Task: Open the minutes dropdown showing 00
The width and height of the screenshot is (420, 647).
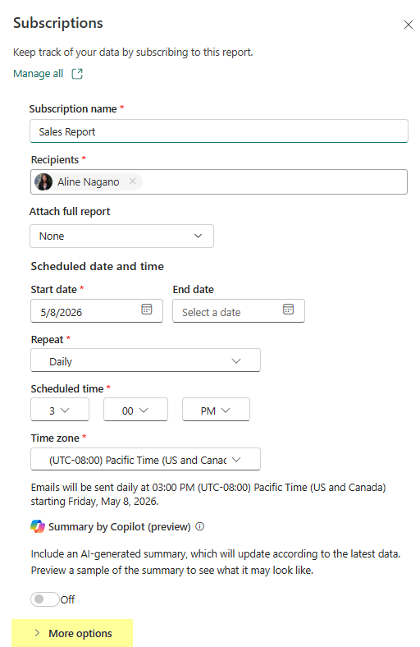Action: tap(135, 410)
